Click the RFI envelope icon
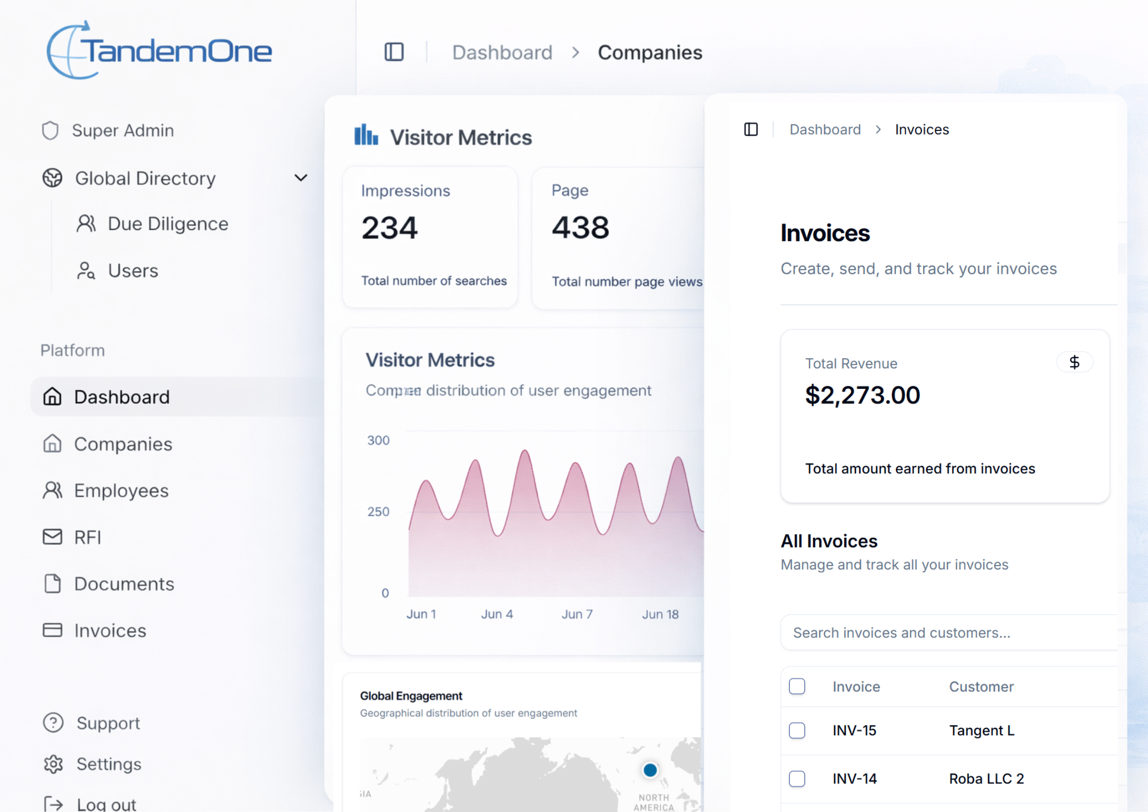The height and width of the screenshot is (812, 1148). pos(52,537)
